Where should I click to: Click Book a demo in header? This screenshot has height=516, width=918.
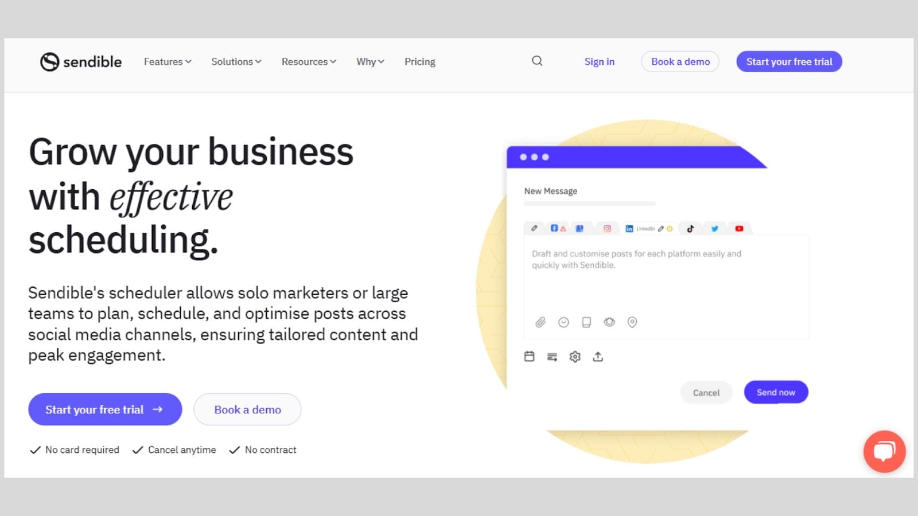[680, 61]
